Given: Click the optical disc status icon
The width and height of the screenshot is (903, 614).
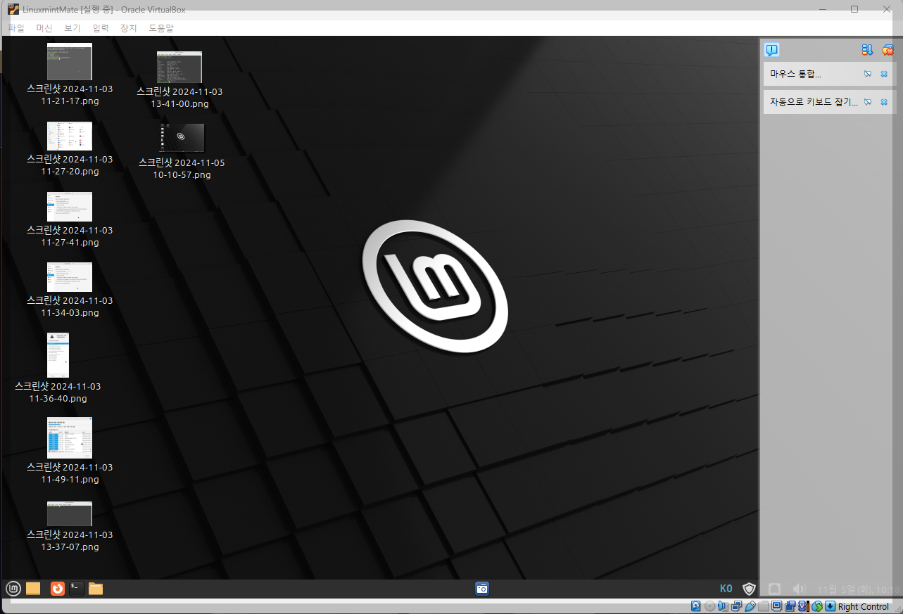Looking at the screenshot, I should (709, 606).
